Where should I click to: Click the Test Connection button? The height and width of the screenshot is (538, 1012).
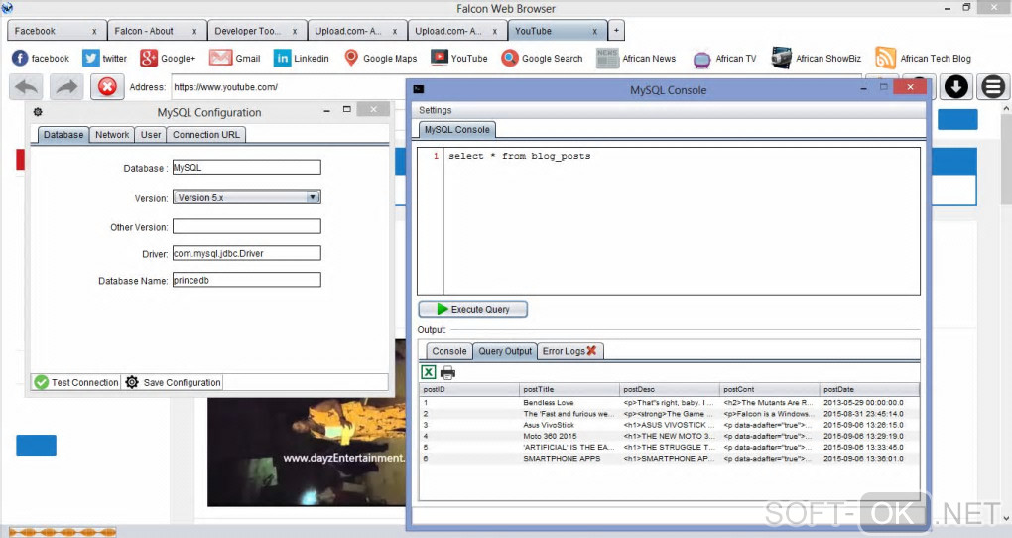(x=76, y=382)
